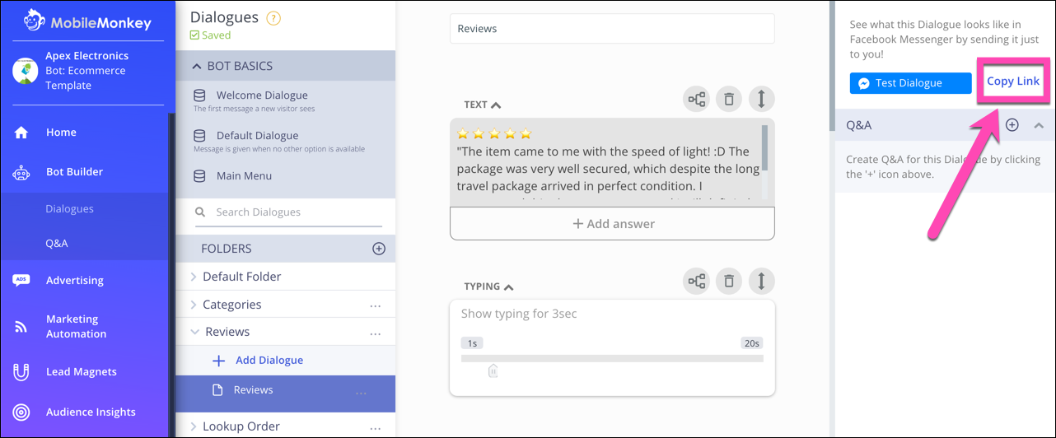Image resolution: width=1056 pixels, height=438 pixels.
Task: Collapse the Reviews folder
Action: click(195, 333)
